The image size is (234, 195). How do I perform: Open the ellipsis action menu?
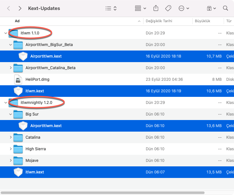tap(184, 8)
